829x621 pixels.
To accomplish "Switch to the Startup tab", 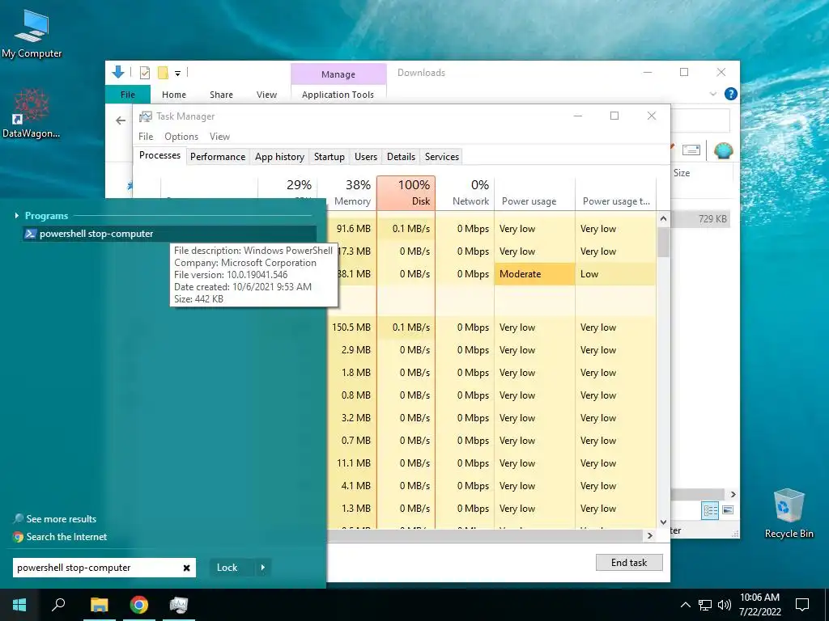I will [x=329, y=157].
